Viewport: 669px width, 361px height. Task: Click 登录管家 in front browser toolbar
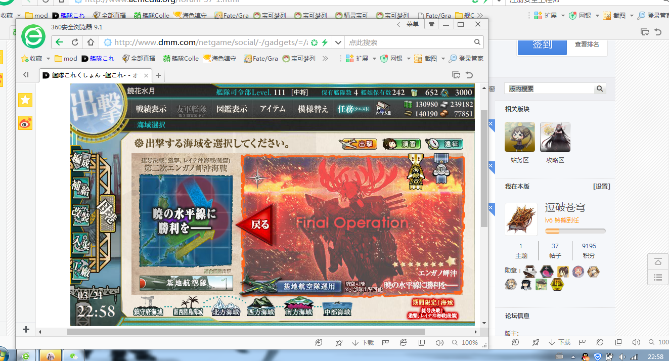click(x=466, y=59)
